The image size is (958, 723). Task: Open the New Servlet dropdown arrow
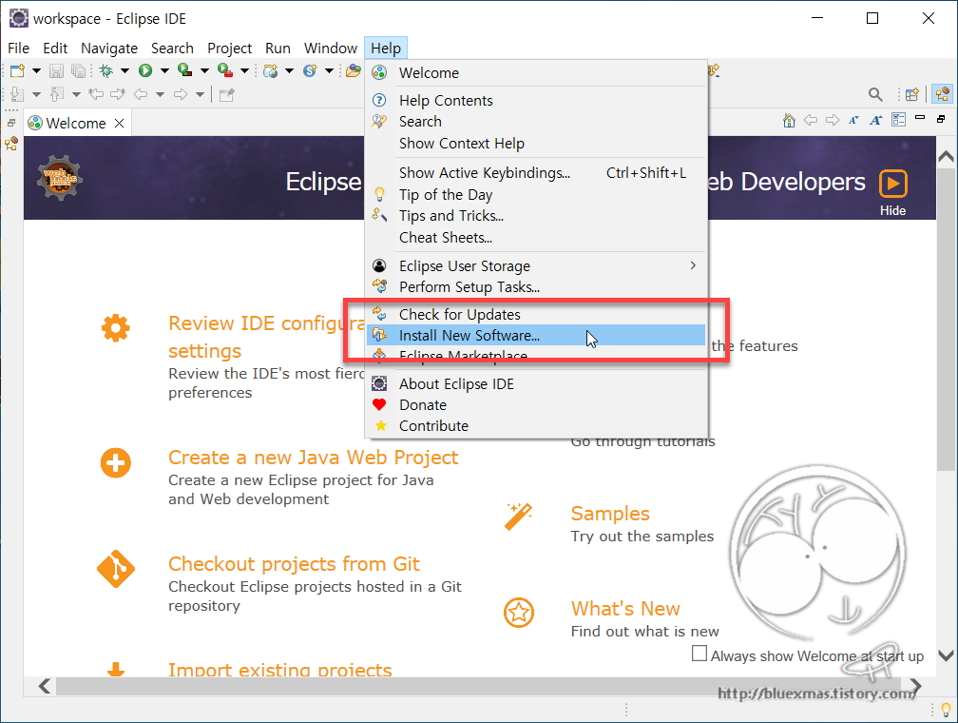[329, 71]
